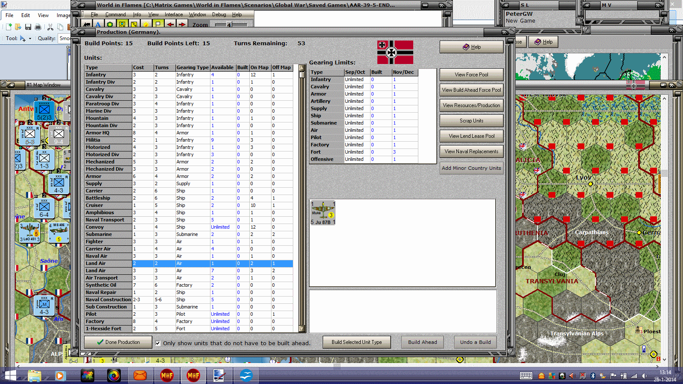The width and height of the screenshot is (683, 384).
Task: Click the Gearing Type column header
Action: pos(193,68)
